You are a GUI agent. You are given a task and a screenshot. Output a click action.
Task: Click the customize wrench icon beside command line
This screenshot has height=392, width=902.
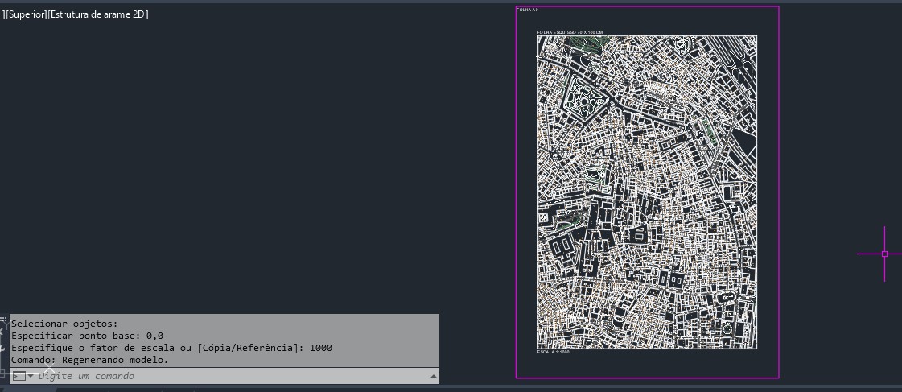pos(3,348)
